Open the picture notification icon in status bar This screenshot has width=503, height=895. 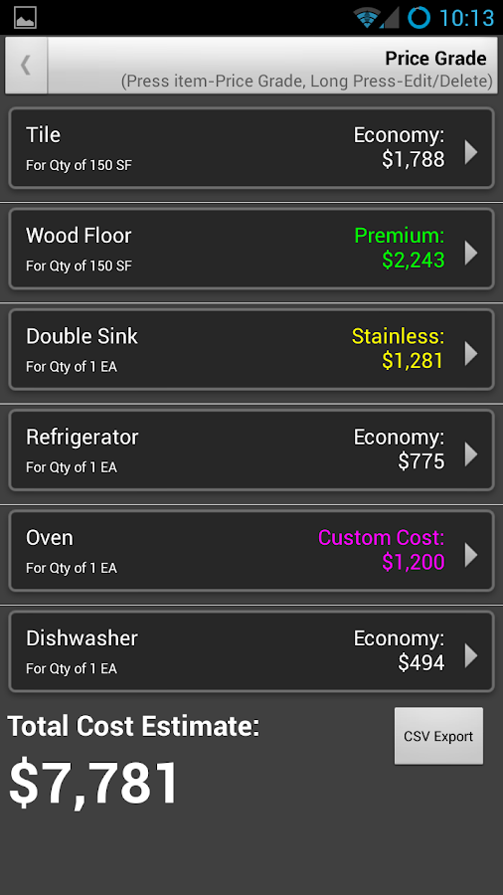(x=25, y=18)
